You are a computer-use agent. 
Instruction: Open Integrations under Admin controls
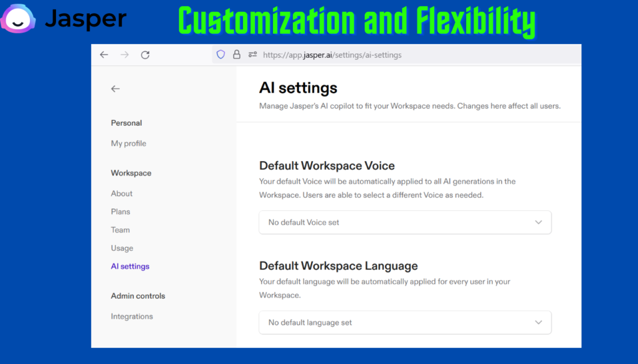[x=132, y=317]
